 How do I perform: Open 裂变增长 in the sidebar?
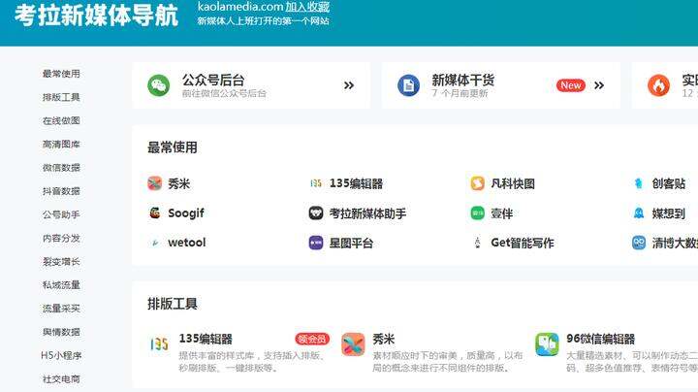tap(61, 261)
